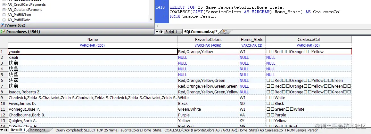Expand the AR_PatBillDate tree node
371x134 pixels.
point(4,20)
